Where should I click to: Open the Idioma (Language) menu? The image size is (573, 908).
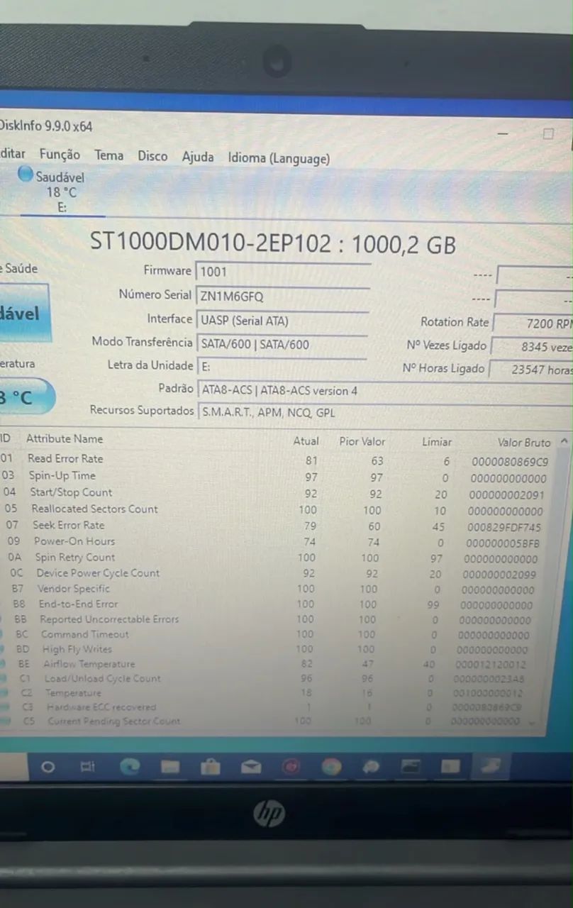(x=279, y=159)
